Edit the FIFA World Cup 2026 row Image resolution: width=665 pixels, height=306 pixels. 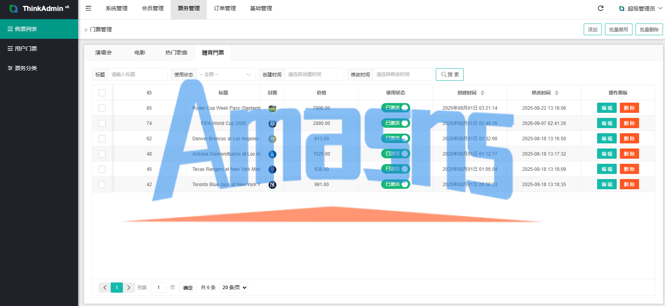pos(607,123)
